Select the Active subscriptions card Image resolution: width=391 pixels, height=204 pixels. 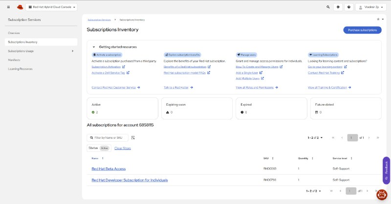point(123,109)
